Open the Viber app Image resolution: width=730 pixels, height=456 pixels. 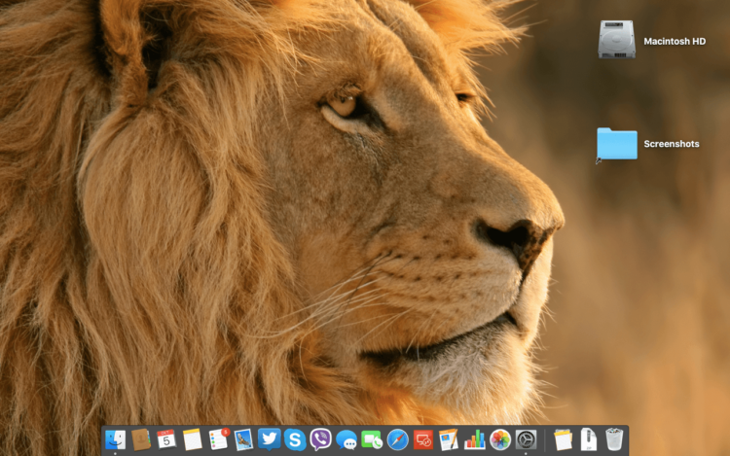click(321, 439)
